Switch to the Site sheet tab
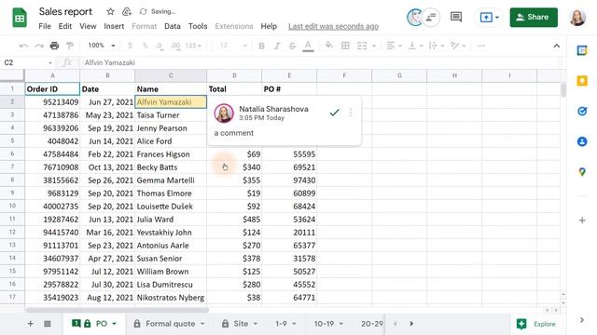Image resolution: width=597 pixels, height=335 pixels. (x=241, y=324)
